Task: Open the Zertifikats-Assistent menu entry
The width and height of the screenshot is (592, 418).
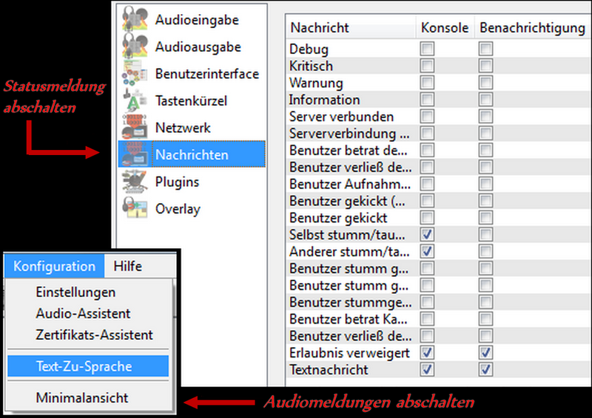Action: tap(95, 335)
